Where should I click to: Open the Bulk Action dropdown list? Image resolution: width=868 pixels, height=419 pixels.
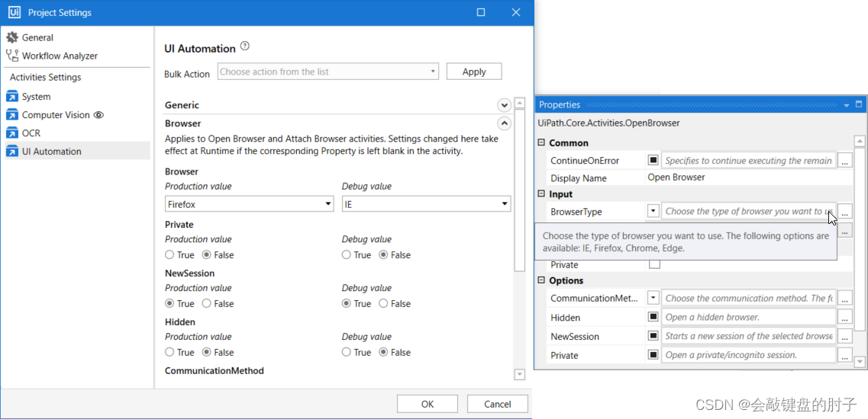[328, 72]
